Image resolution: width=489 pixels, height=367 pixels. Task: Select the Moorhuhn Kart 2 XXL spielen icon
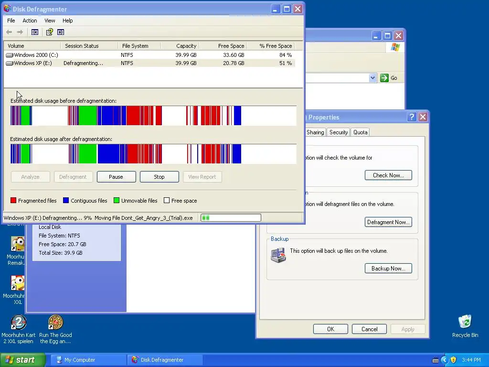(x=19, y=322)
